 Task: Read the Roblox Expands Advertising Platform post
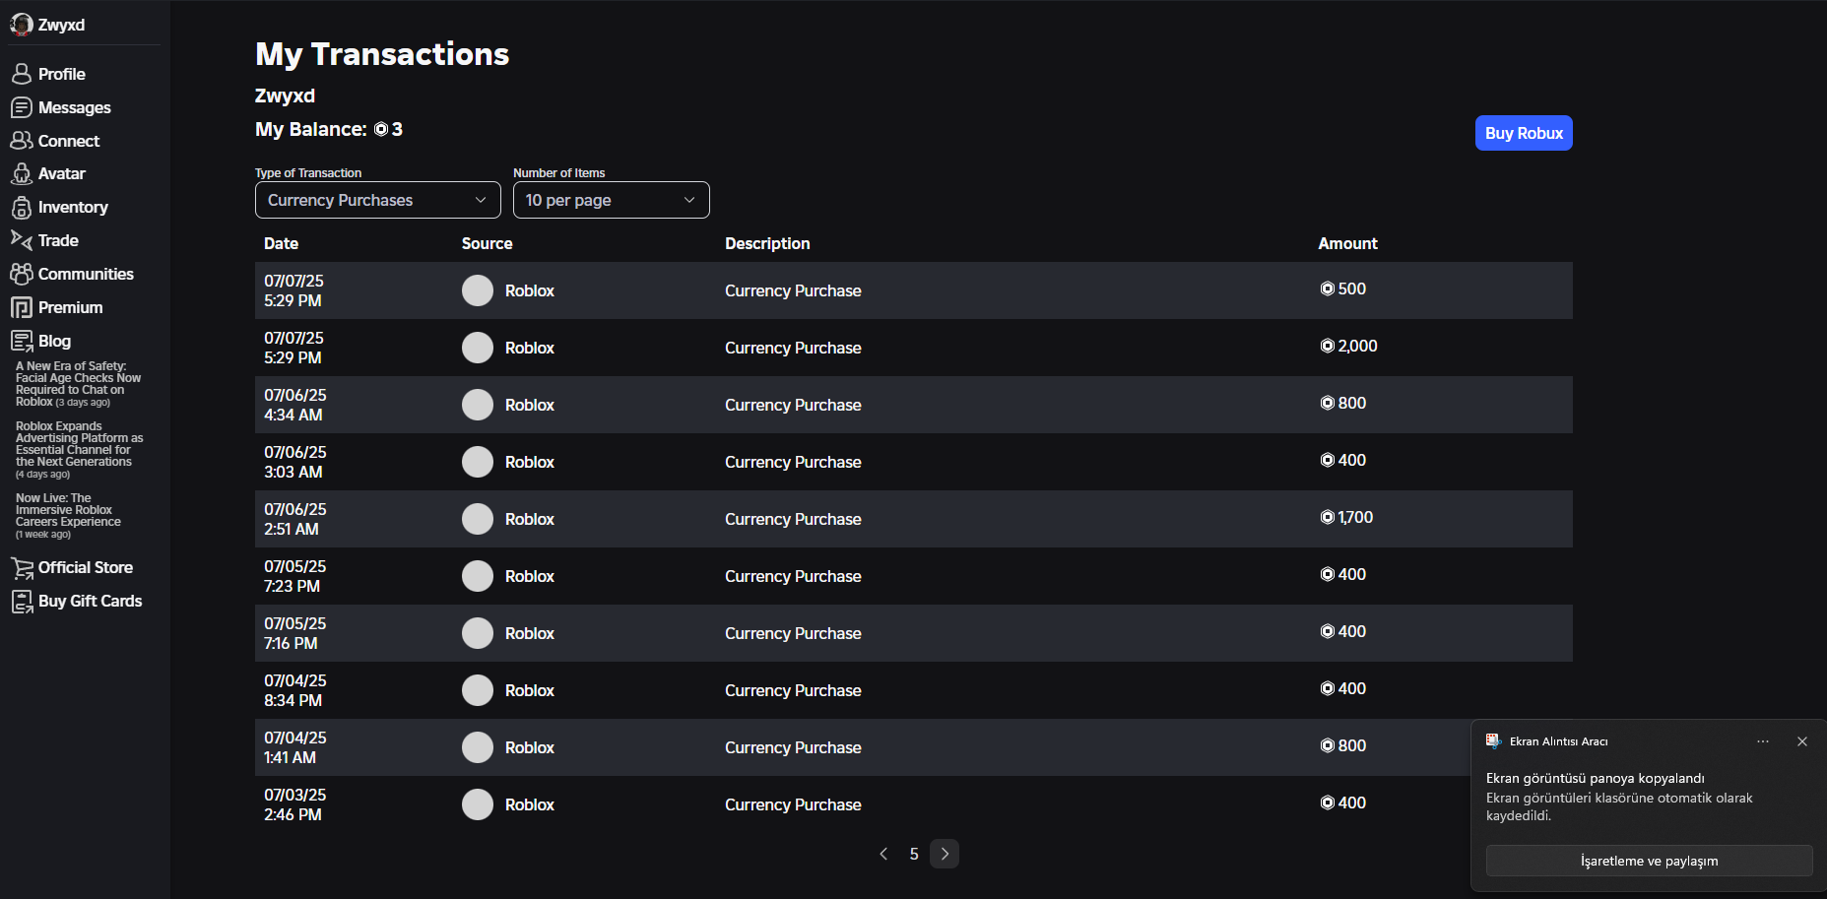click(80, 450)
